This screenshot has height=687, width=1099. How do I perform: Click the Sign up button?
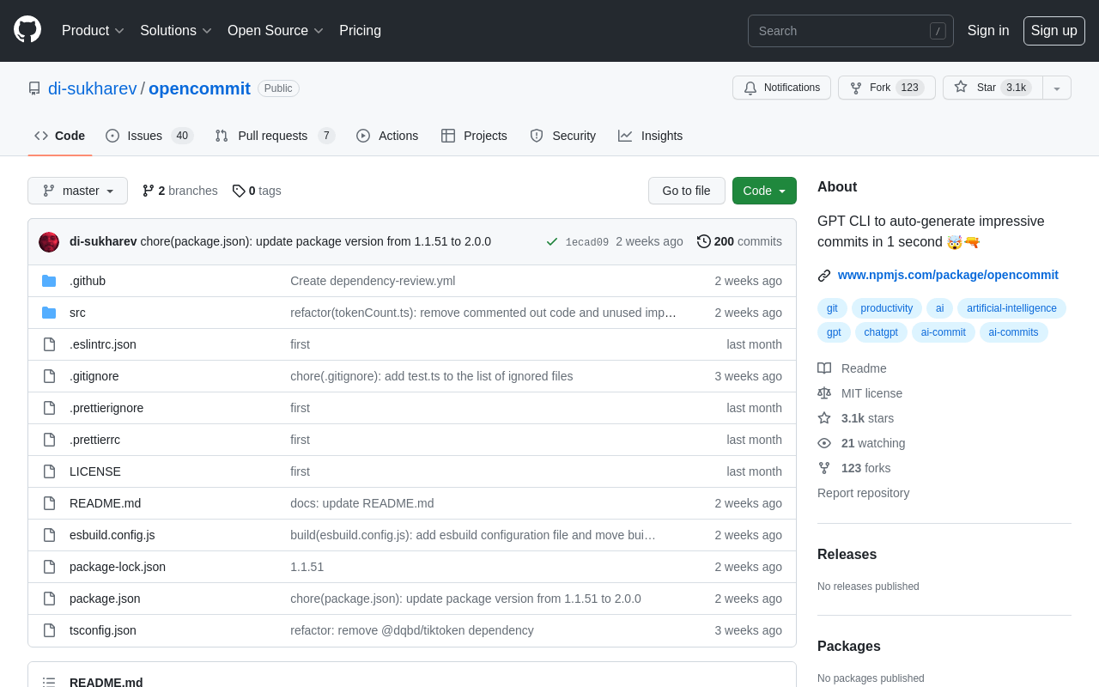(1054, 31)
